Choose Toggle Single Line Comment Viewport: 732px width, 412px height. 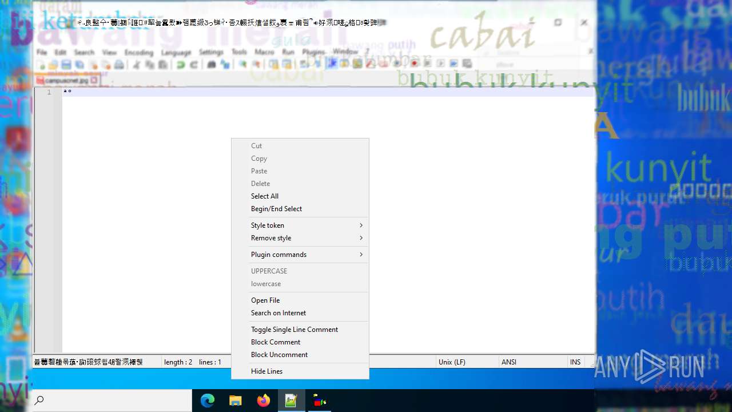coord(300,330)
